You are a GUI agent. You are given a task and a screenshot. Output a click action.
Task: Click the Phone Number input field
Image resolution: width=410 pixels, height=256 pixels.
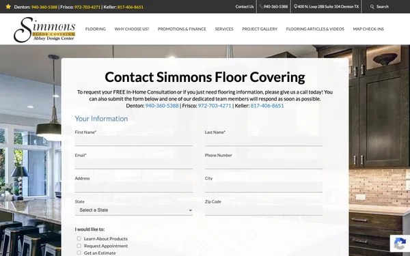tap(264, 164)
